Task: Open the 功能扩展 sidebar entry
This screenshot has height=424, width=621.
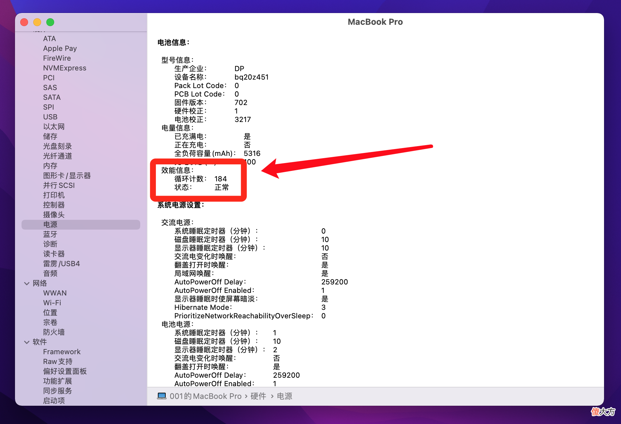Action: click(x=57, y=381)
